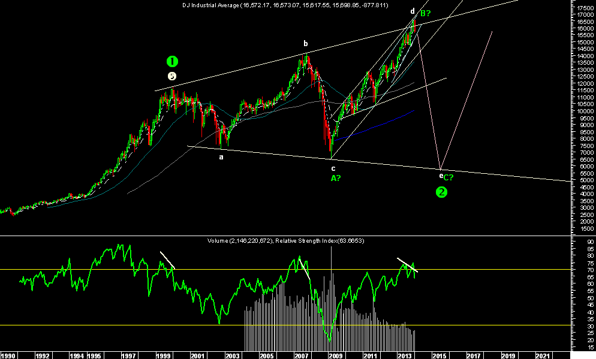
Task: Click the 2013 year label on time axis
Action: point(405,356)
